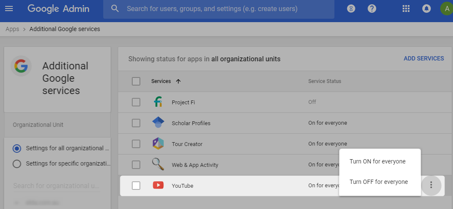Screen dimensions: 453x209
Task: Open the account avatar labeled A
Action: click(446, 9)
